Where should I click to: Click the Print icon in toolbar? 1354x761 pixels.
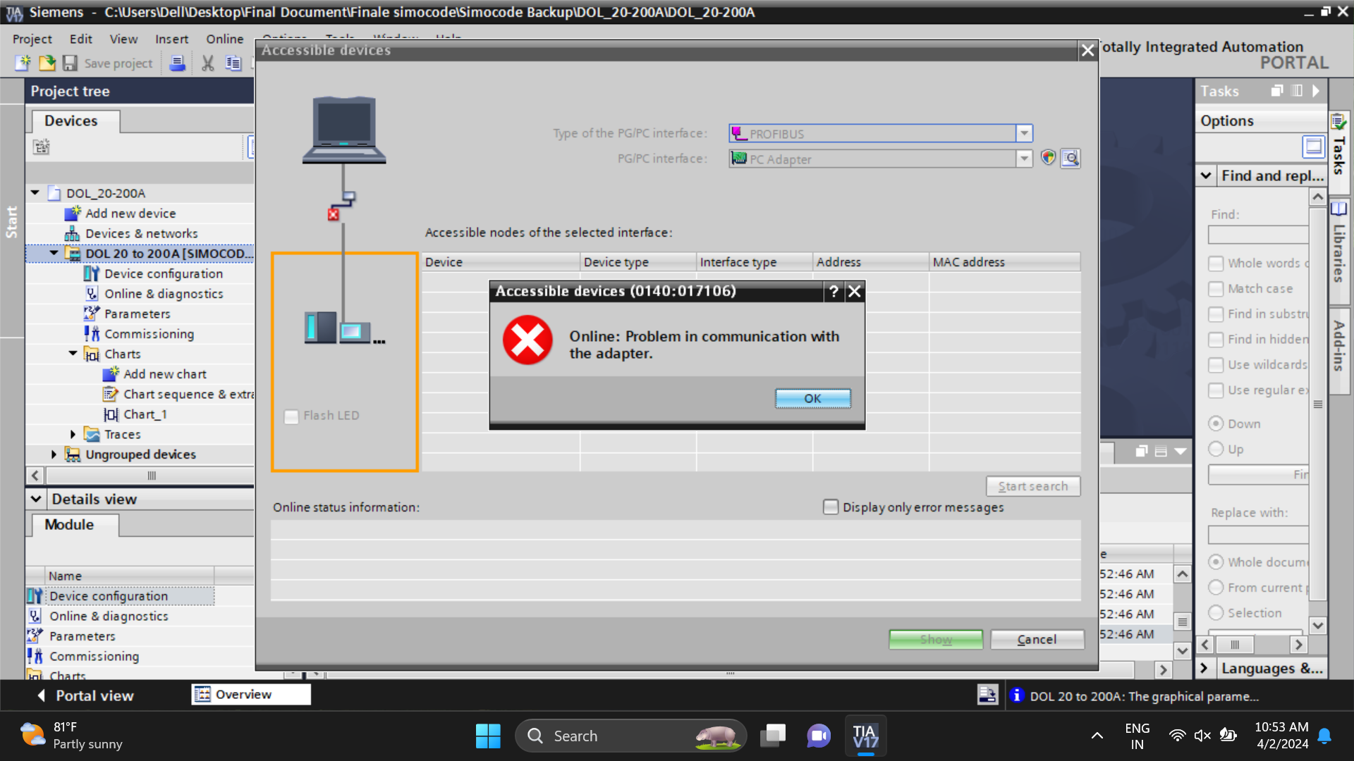178,63
